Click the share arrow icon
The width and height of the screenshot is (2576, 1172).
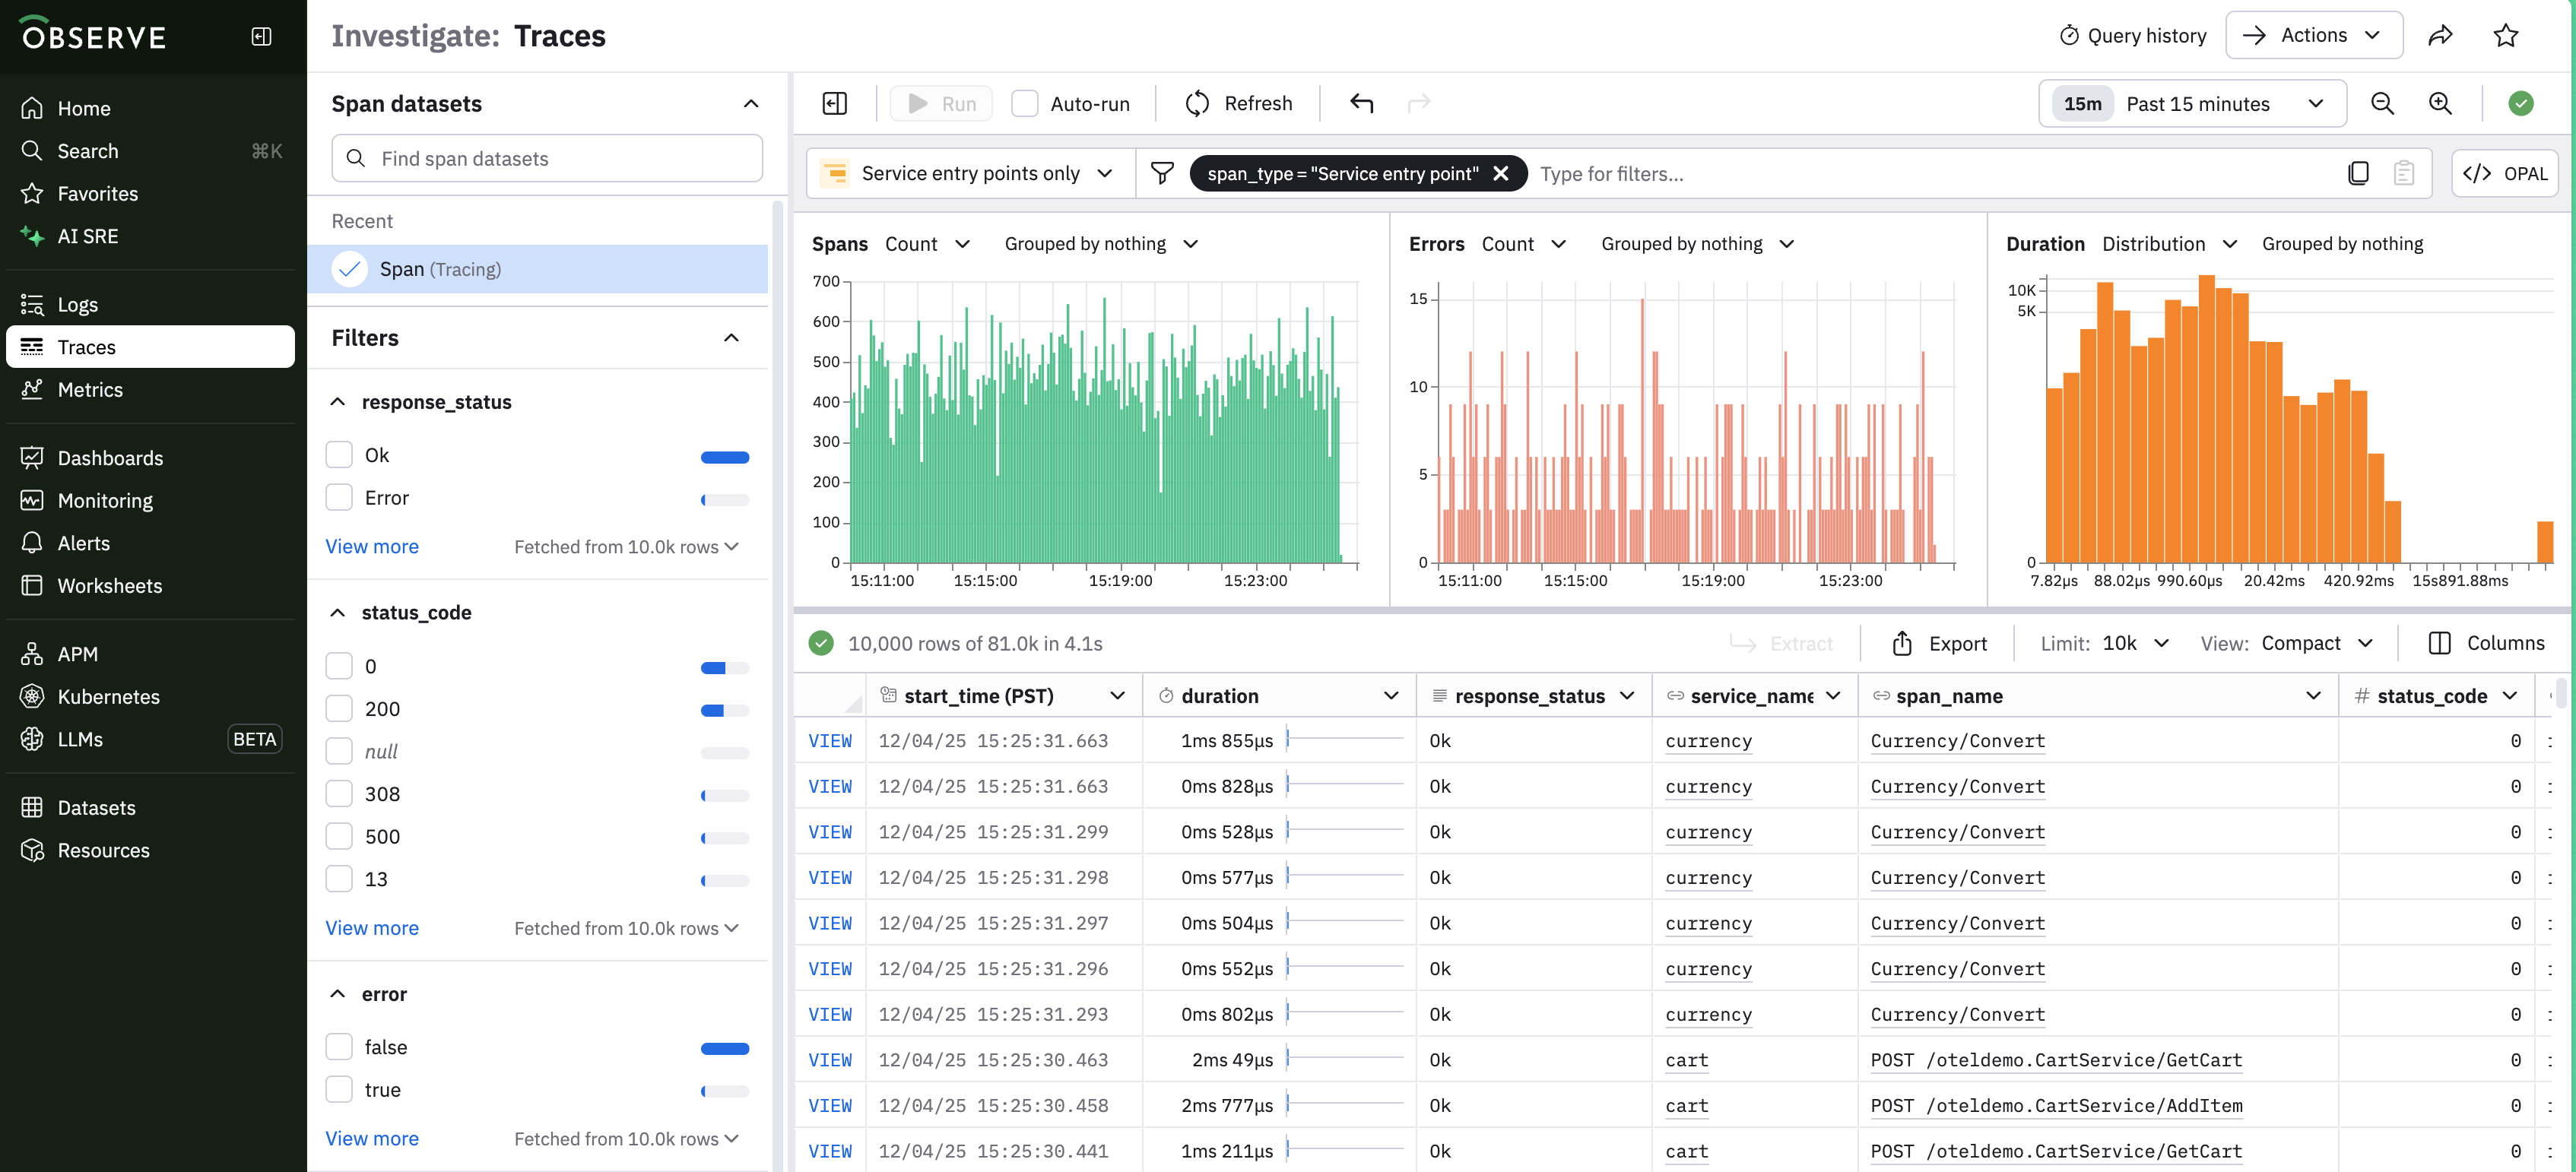click(2440, 36)
